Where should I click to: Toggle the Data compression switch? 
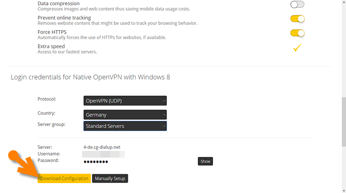coord(297,4)
